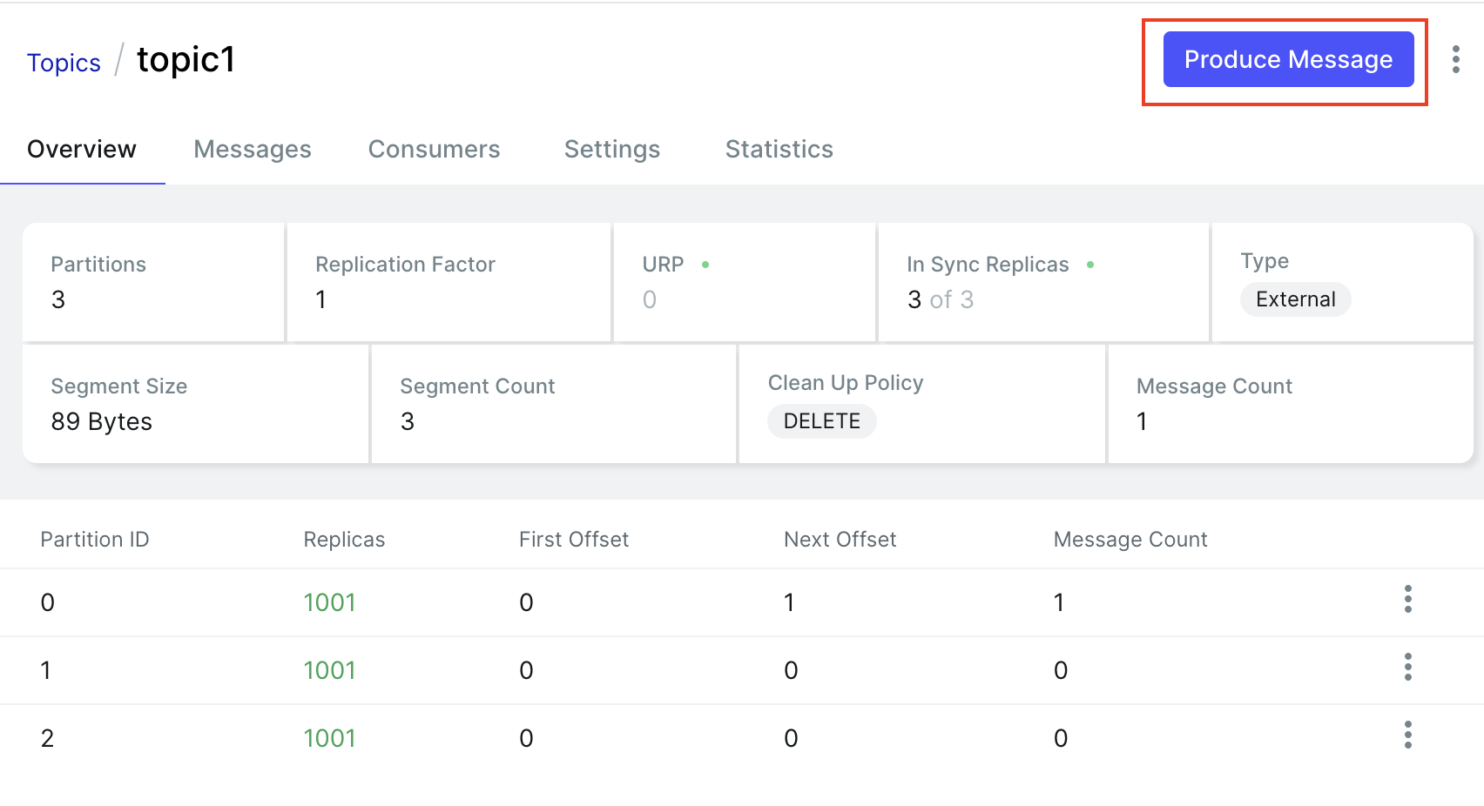Screen dimensions: 1484x806
Task: Open topic1 kebab menu beside Produce Message
Action: [1455, 59]
